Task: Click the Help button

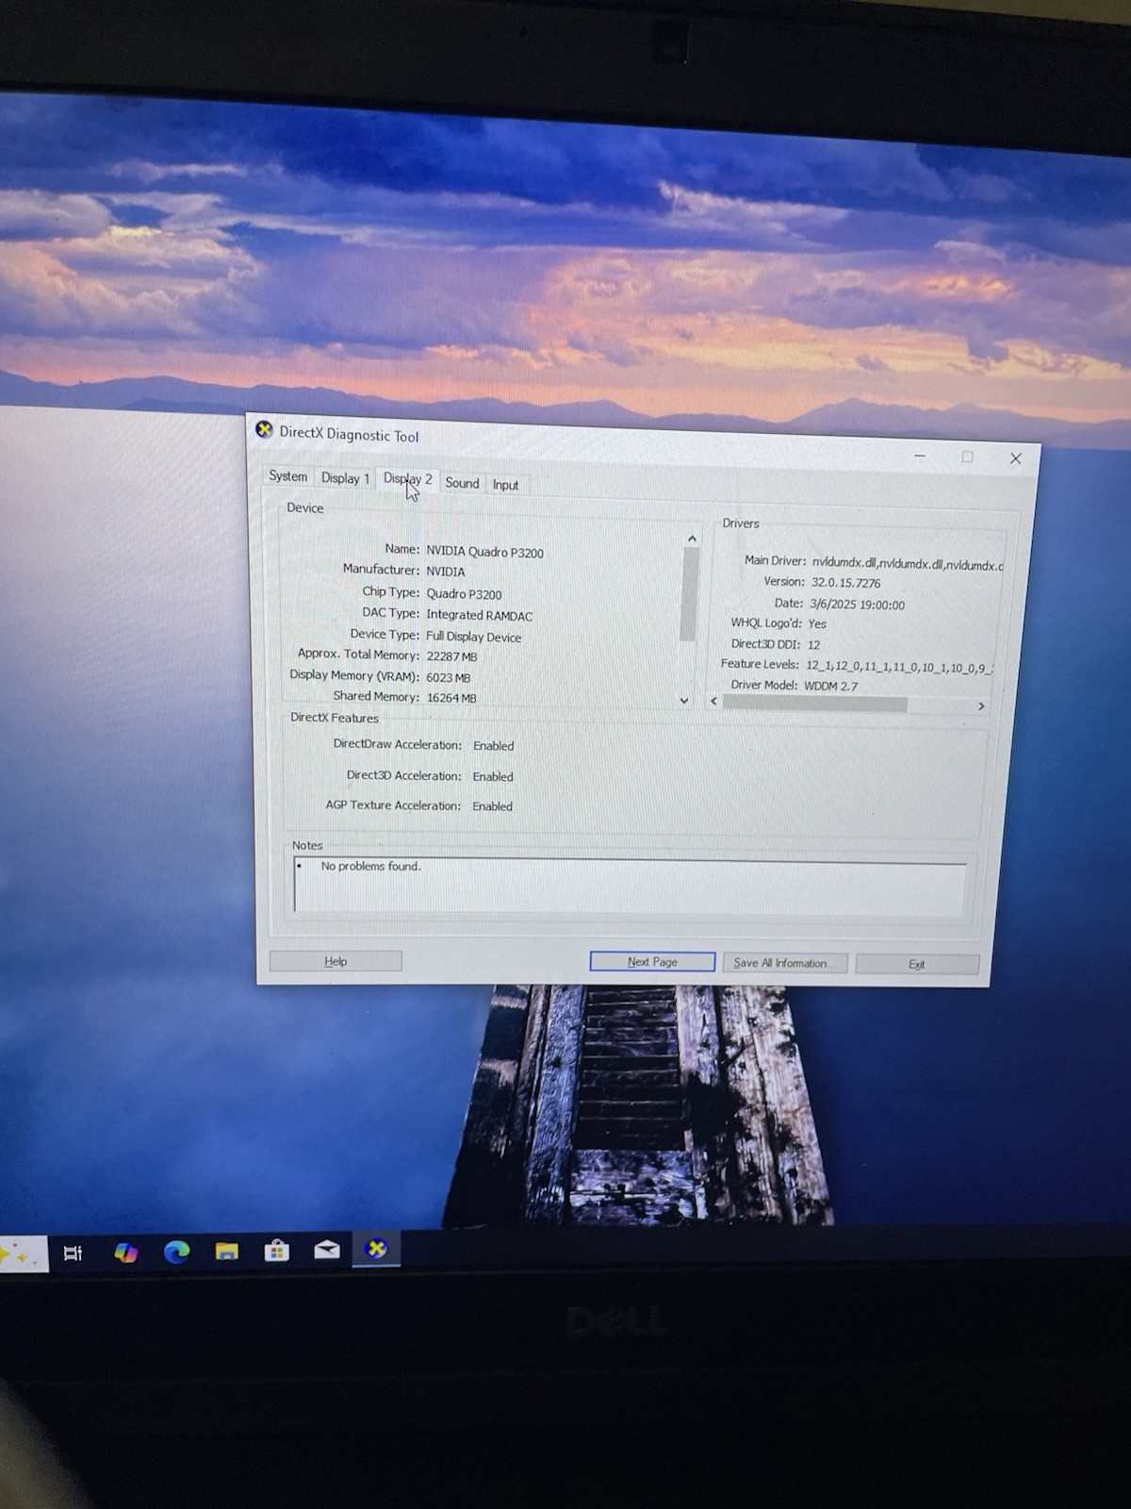Action: tap(336, 961)
